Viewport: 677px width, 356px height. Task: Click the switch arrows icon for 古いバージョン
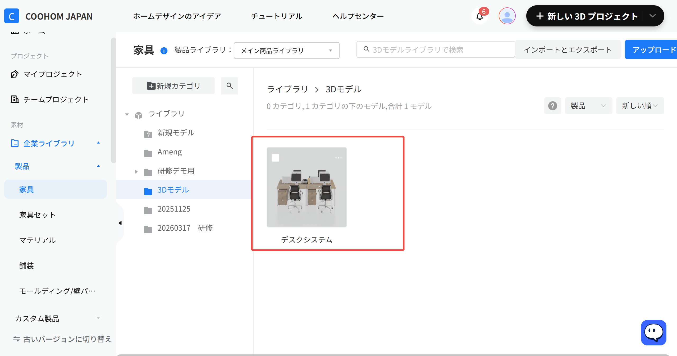click(16, 339)
